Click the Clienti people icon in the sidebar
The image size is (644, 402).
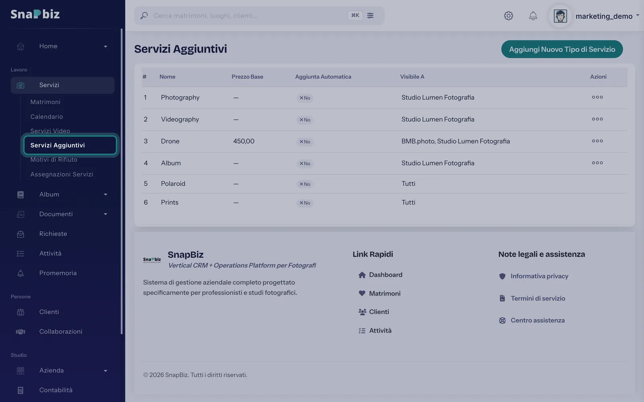tap(21, 312)
